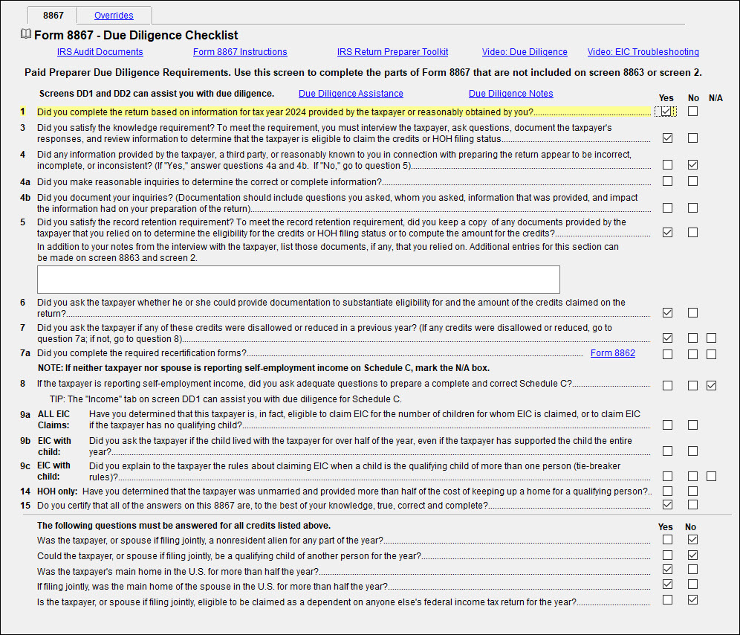
Task: Check Yes for nonresident alien question
Action: point(667,540)
